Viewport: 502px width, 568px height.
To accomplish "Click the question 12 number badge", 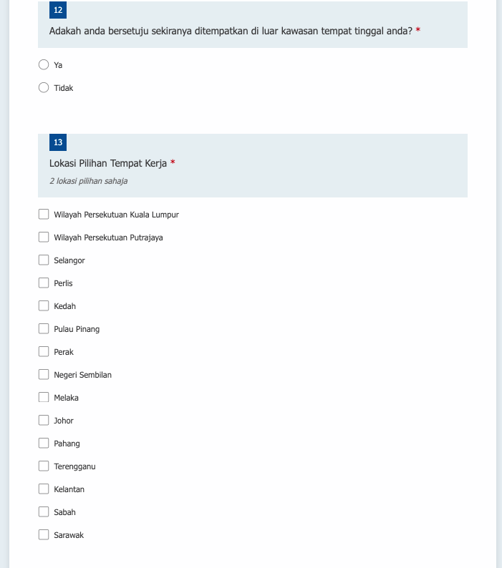I will (x=58, y=10).
